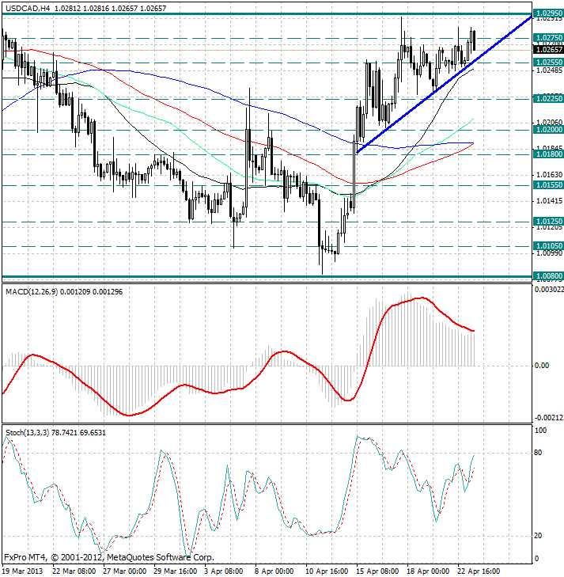The height and width of the screenshot is (577, 564).
Task: Select the 1.01550 price level label
Action: click(x=548, y=185)
